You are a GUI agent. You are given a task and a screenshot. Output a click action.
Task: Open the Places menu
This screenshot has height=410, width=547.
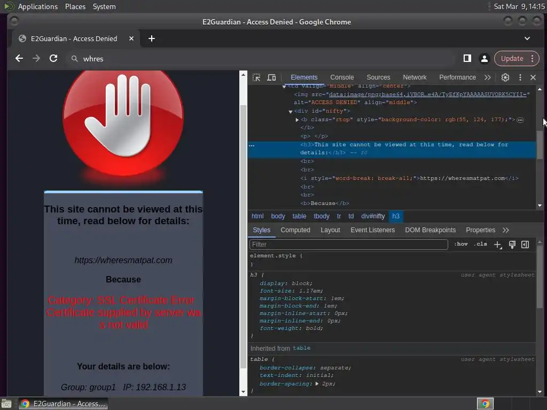(75, 6)
